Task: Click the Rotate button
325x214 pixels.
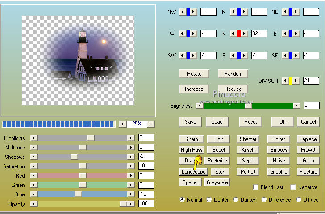Action: point(194,74)
